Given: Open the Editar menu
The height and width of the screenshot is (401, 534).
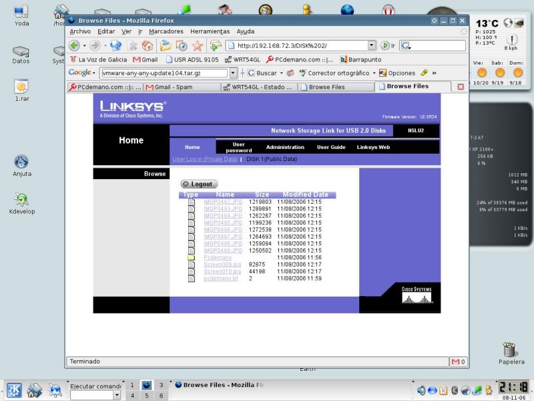Looking at the screenshot, I should click(x=106, y=31).
